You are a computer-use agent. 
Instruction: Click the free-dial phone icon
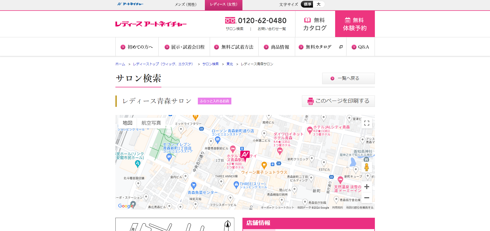point(230,21)
